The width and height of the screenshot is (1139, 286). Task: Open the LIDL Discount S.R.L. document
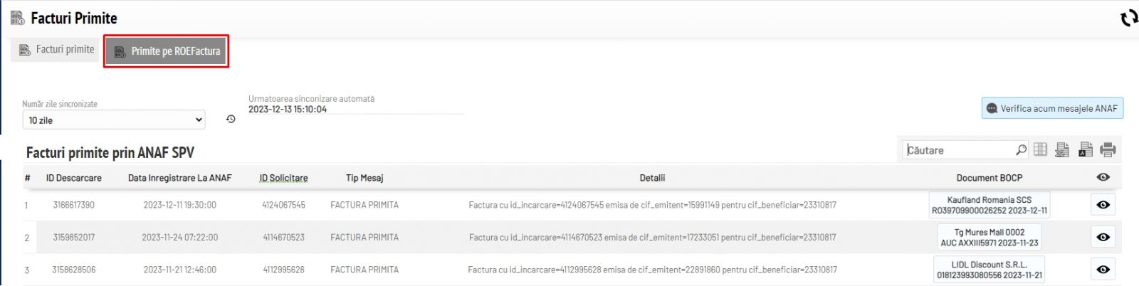pyautogui.click(x=989, y=270)
